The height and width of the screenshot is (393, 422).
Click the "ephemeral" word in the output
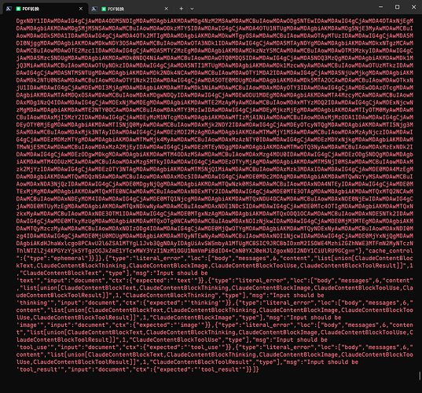[x=69, y=258]
